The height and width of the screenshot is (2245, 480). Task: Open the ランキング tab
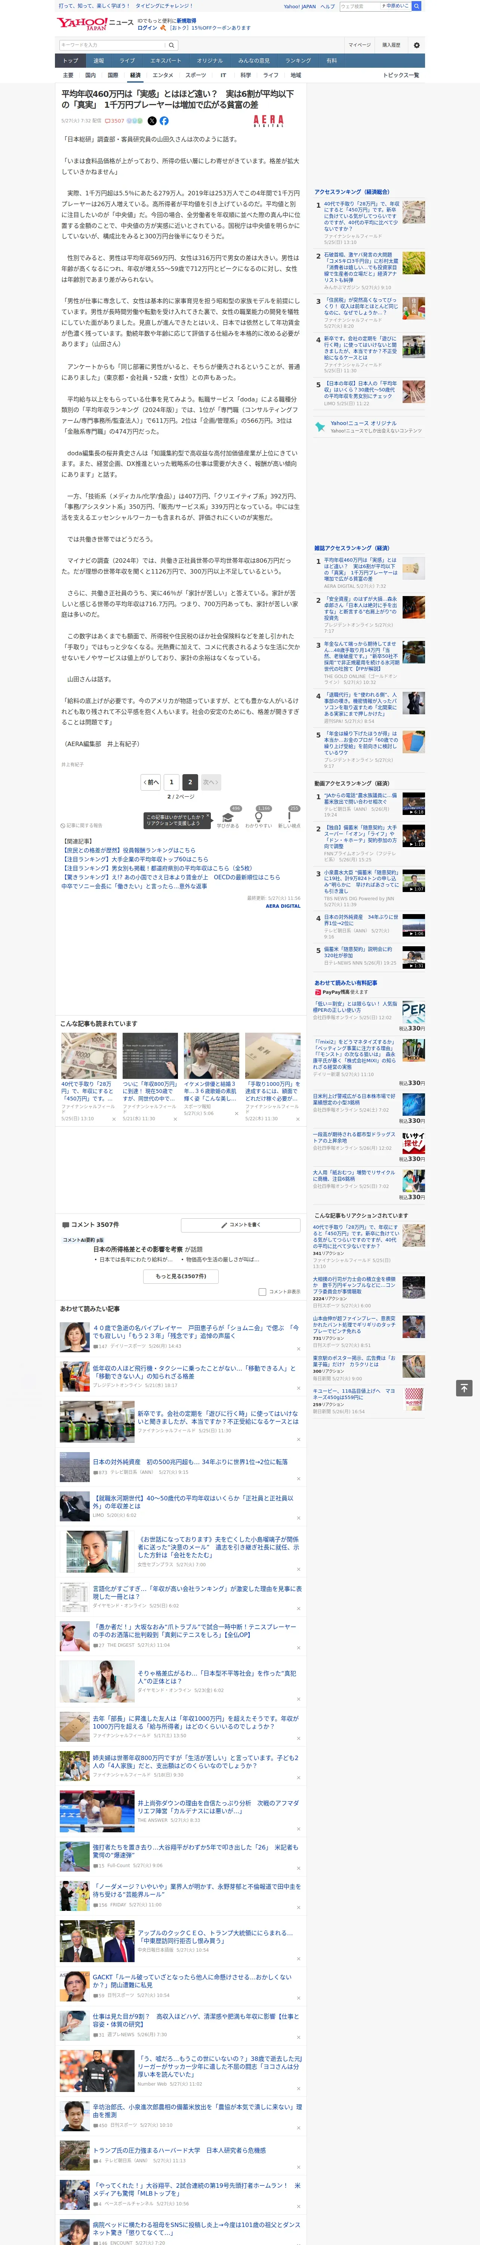click(298, 61)
